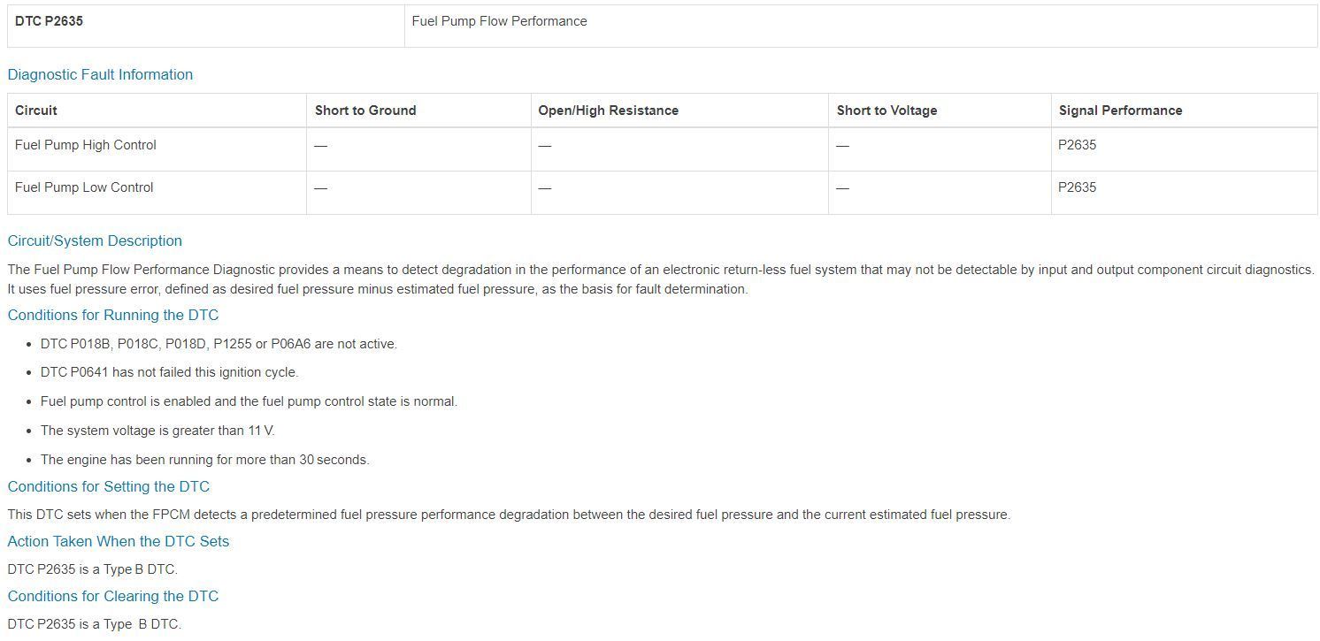Click the DTC P2635 title cell
Viewport: 1320px width, 641px height.
[x=49, y=21]
